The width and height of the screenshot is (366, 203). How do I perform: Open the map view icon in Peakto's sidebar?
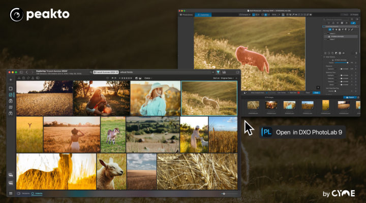pyautogui.click(x=11, y=107)
